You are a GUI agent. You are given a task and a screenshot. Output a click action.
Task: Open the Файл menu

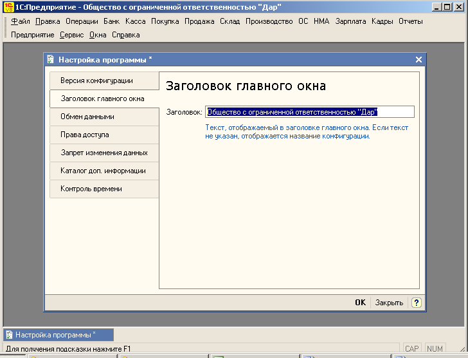tap(21, 21)
